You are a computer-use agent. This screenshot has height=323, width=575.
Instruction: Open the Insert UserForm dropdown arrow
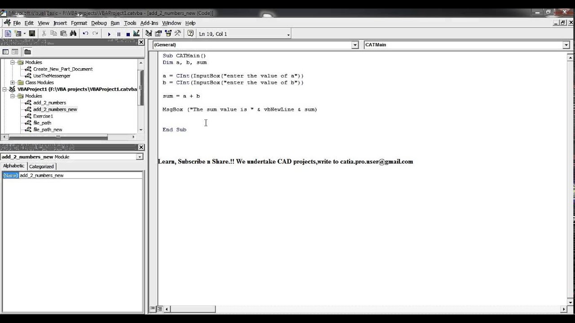[x=24, y=33]
